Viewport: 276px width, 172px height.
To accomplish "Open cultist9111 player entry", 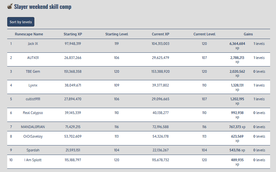I will click(x=33, y=99).
